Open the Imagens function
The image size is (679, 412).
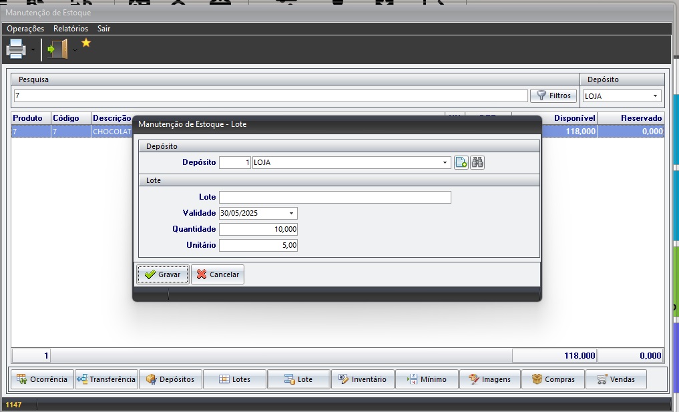(489, 379)
